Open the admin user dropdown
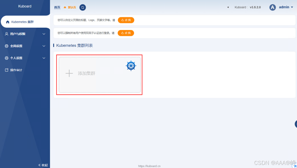The image size is (297, 168). (286, 7)
